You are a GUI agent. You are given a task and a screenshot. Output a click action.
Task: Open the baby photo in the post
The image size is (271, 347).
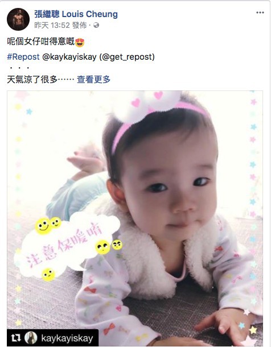click(x=135, y=218)
